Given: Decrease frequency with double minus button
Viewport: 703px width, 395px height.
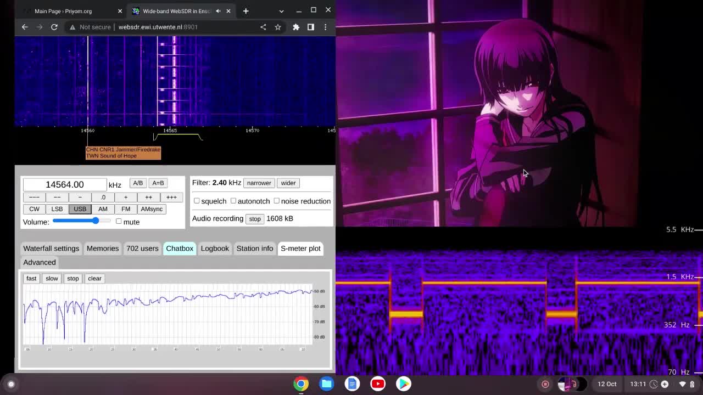Looking at the screenshot, I should (x=57, y=198).
